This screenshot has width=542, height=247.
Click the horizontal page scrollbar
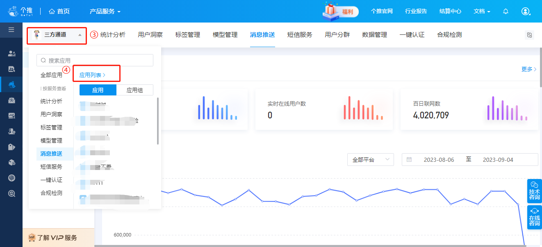310,246
